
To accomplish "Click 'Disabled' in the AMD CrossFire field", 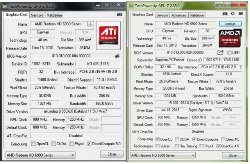I will pos(198,132).
